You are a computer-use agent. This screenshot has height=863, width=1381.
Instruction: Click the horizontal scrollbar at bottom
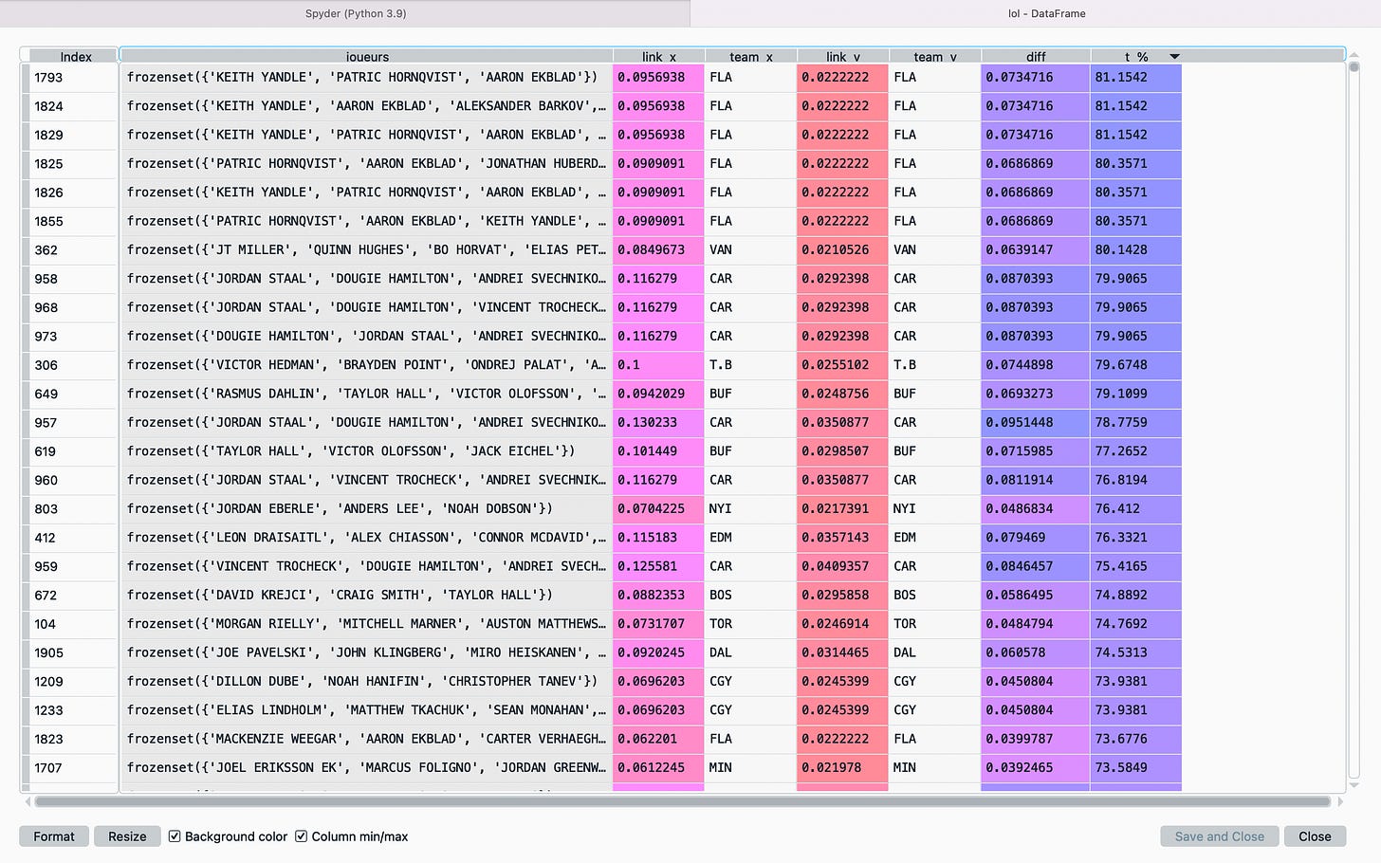pyautogui.click(x=683, y=801)
